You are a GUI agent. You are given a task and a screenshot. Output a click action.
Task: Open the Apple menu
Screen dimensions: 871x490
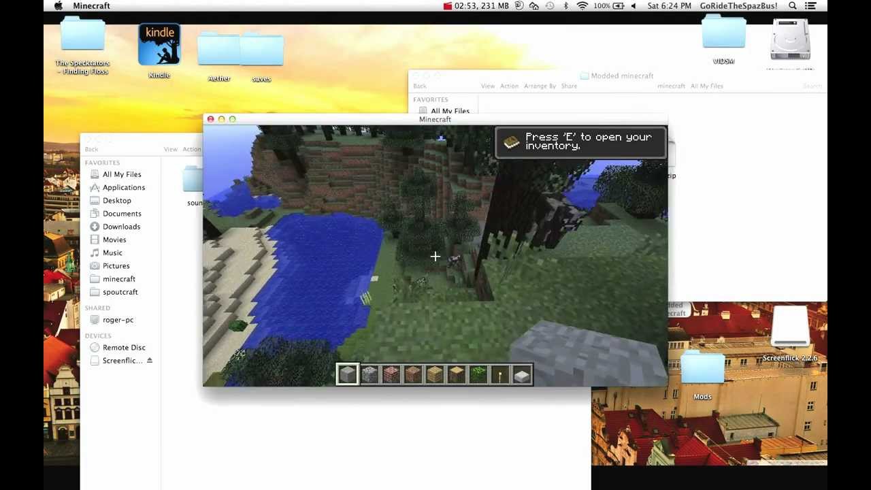pyautogui.click(x=59, y=5)
